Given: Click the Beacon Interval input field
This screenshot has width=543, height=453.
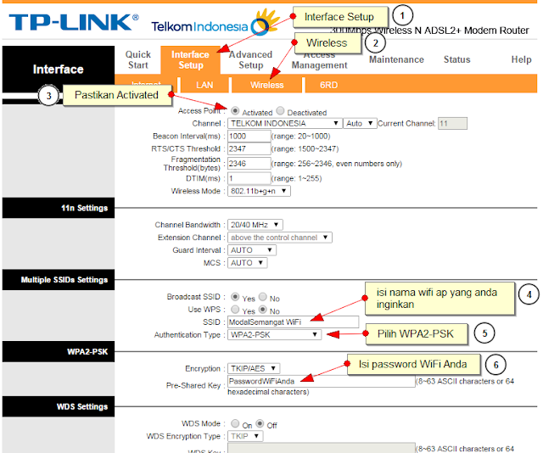Looking at the screenshot, I should point(249,136).
